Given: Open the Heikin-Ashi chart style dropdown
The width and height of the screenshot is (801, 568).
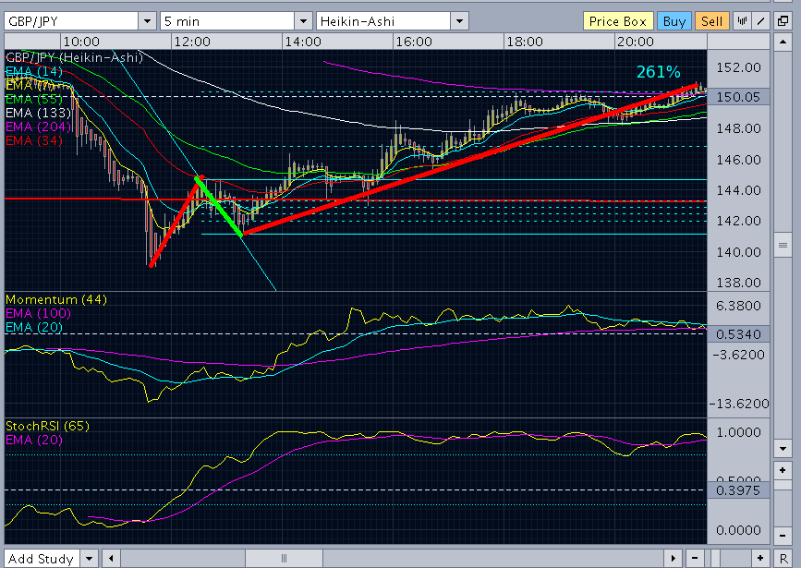Looking at the screenshot, I should pyautogui.click(x=460, y=21).
